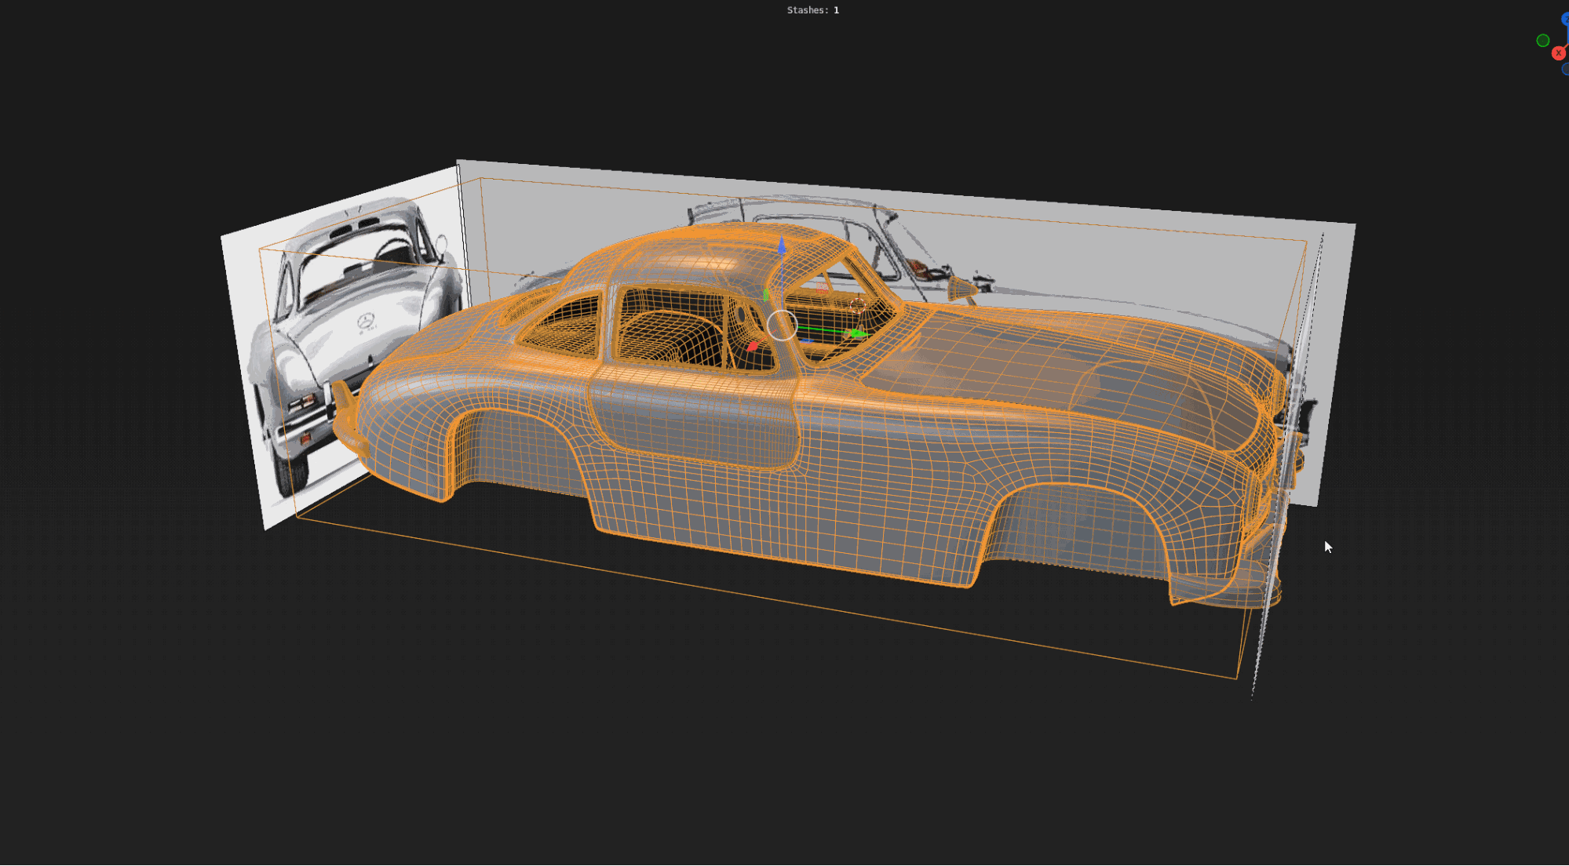Click the red-white 3D cursor in windshield
Screen dimensions: 1569x866
click(857, 304)
